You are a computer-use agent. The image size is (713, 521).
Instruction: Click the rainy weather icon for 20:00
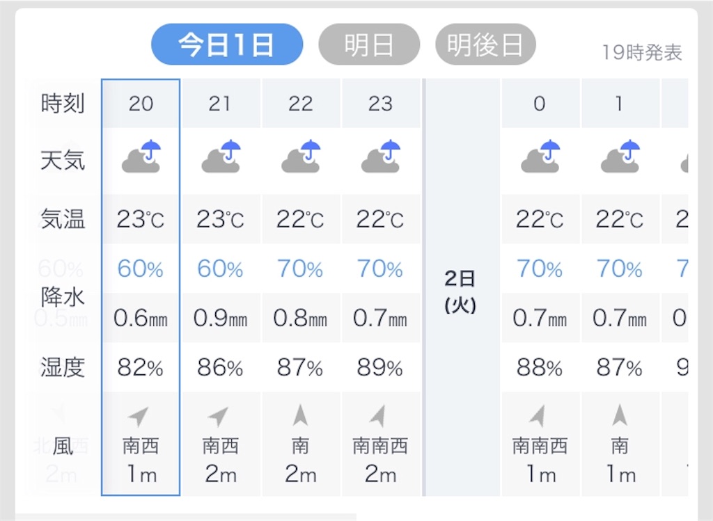pyautogui.click(x=139, y=157)
